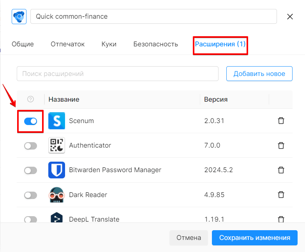Image resolution: width=305 pixels, height=252 pixels.
Task: Remove Dark Reader via trash icon
Action: pos(281,195)
